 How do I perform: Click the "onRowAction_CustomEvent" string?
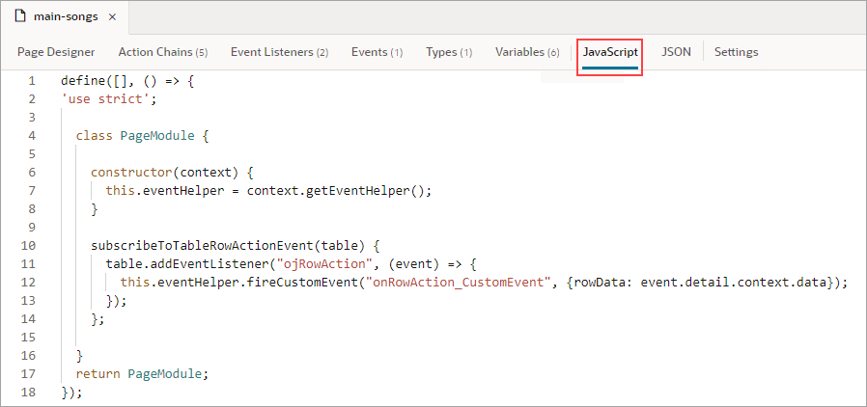pyautogui.click(x=459, y=283)
